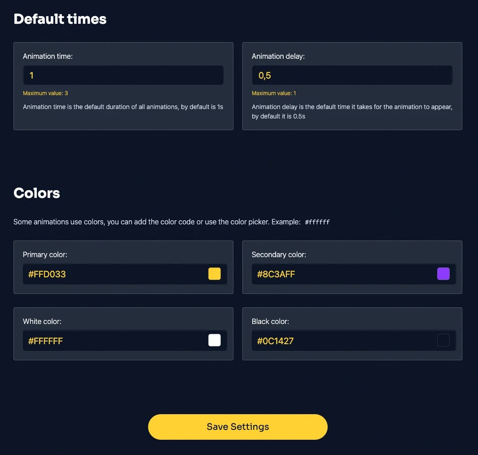
Task: Open the White color picker swatch
Action: click(214, 340)
